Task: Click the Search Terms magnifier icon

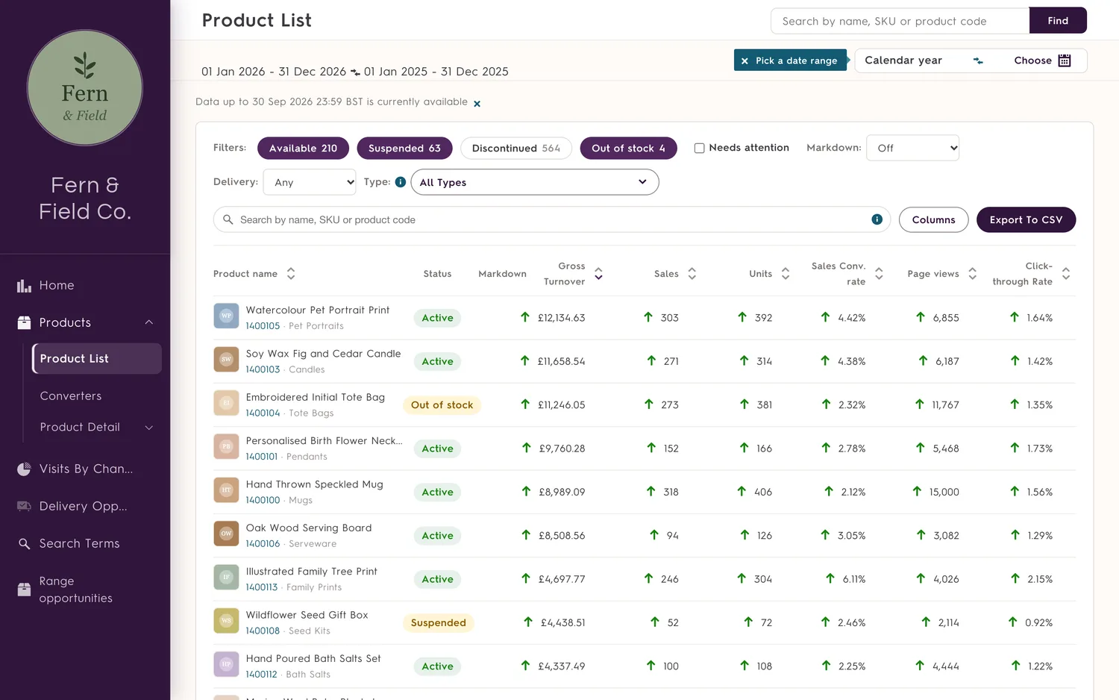Action: (24, 543)
